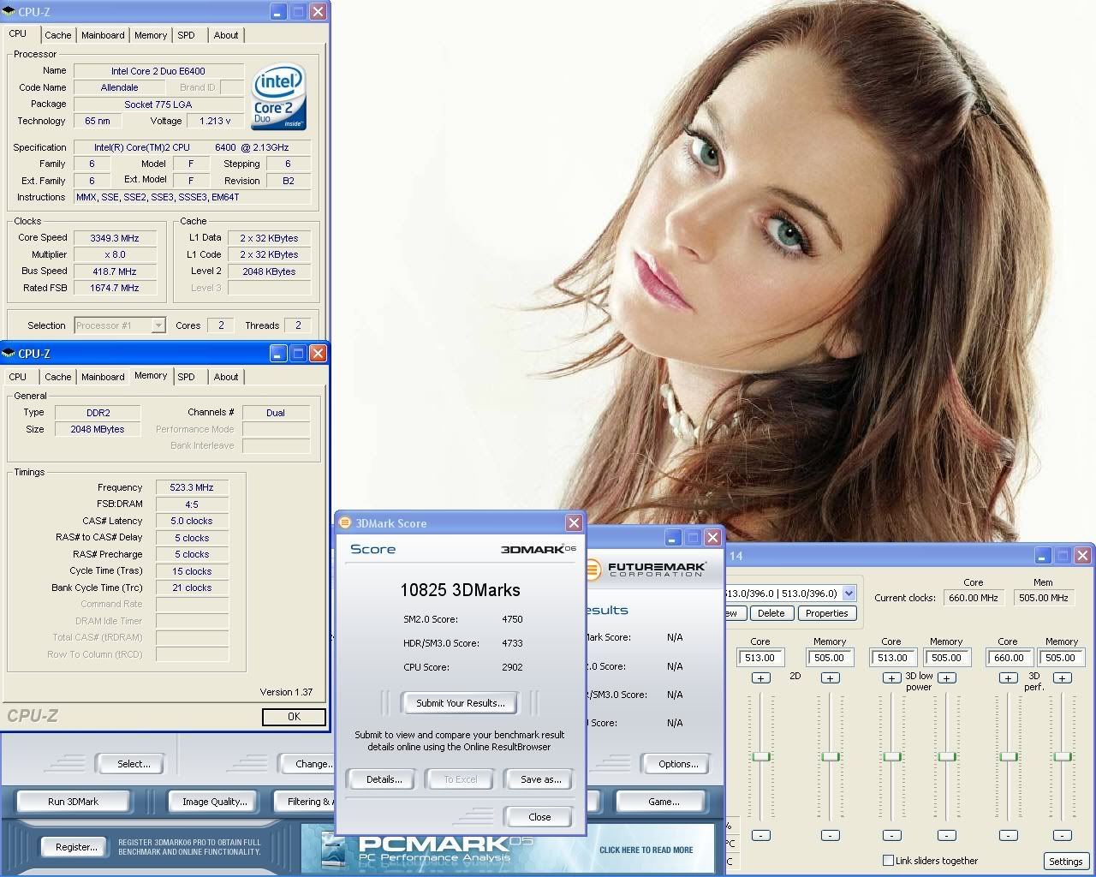Click the 3D low power Core slider handle
Image resolution: width=1096 pixels, height=877 pixels.
[891, 756]
